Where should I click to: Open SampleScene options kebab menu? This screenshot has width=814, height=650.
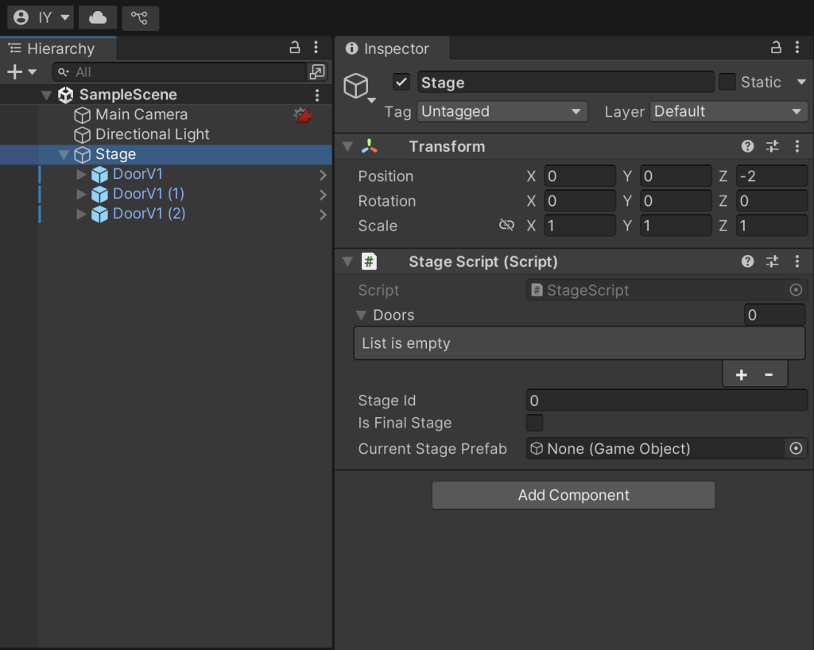(317, 95)
